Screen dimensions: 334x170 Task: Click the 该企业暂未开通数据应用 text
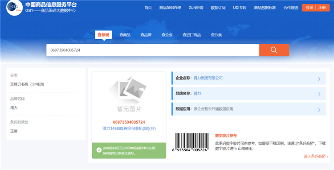[213, 109]
